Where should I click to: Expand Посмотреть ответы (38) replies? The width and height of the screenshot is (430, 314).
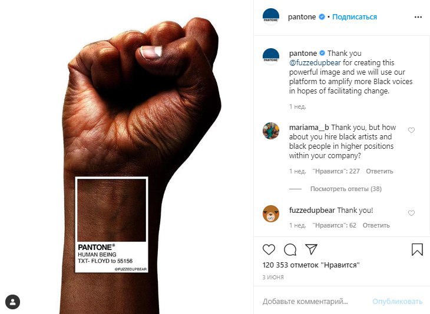[x=346, y=189]
